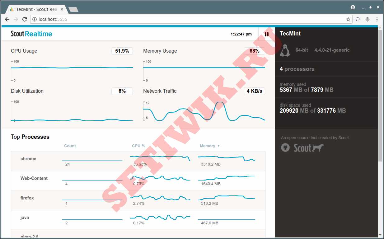The image size is (384, 239).
Task: Click the scrollbar down arrow
Action: click(380, 235)
